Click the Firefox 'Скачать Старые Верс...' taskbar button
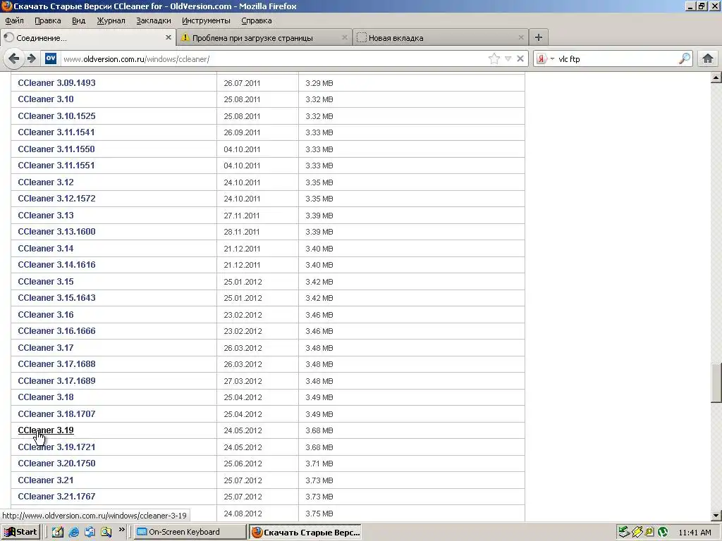Screen dimensions: 722x541 [305, 533]
